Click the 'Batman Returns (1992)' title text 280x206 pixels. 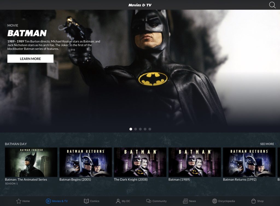tap(240, 180)
